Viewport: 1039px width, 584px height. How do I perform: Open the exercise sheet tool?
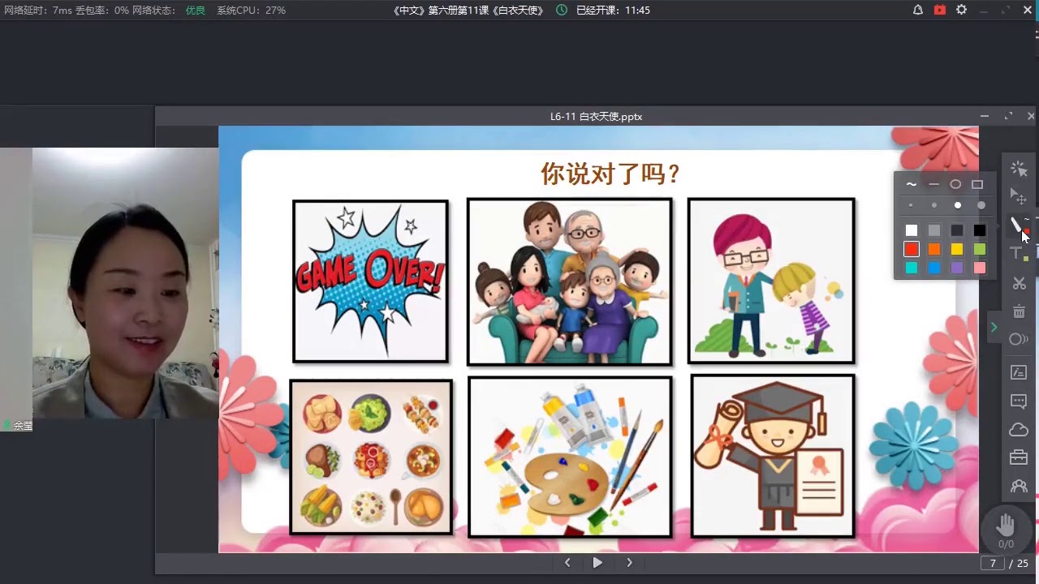pyautogui.click(x=1019, y=372)
